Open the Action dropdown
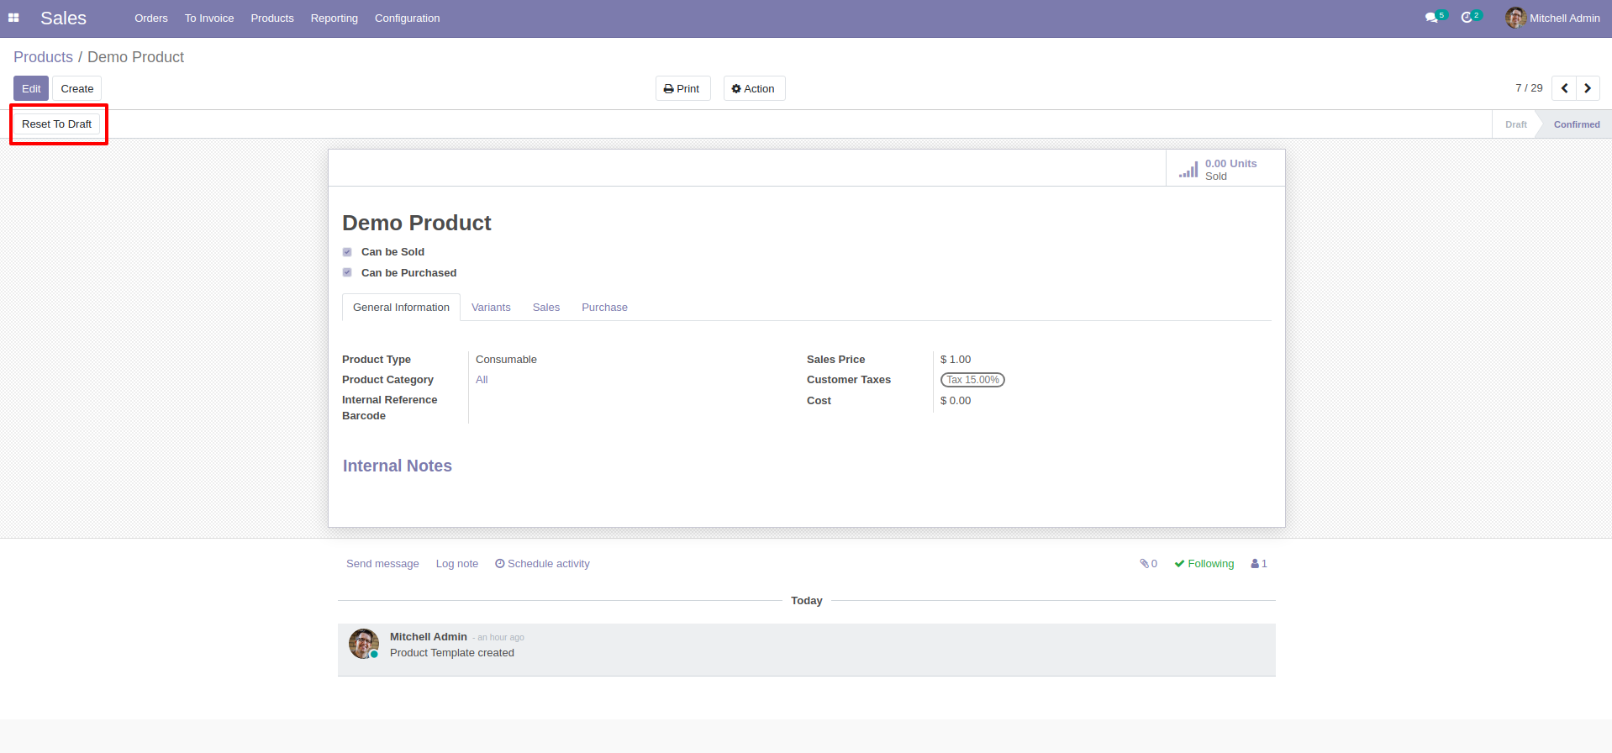This screenshot has width=1612, height=753. click(754, 89)
